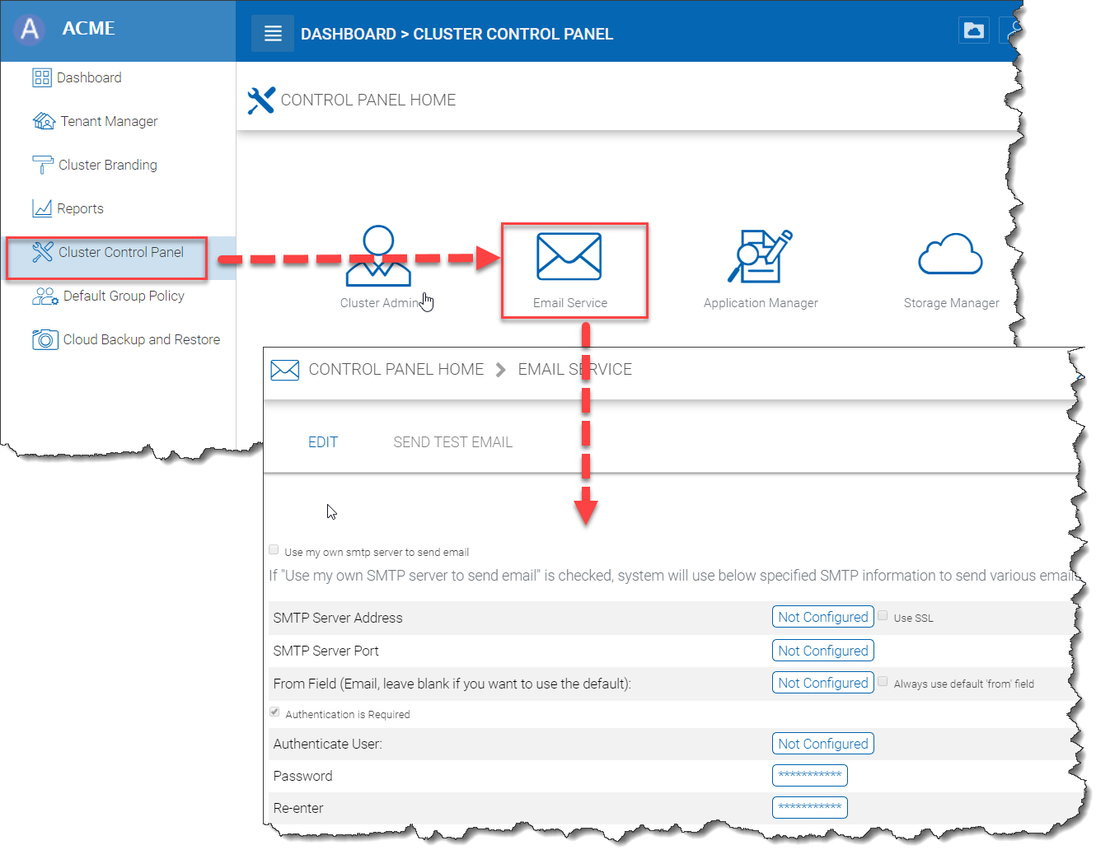Viewport: 1110px width, 859px height.
Task: Click the ACME tenant name text
Action: [x=89, y=28]
